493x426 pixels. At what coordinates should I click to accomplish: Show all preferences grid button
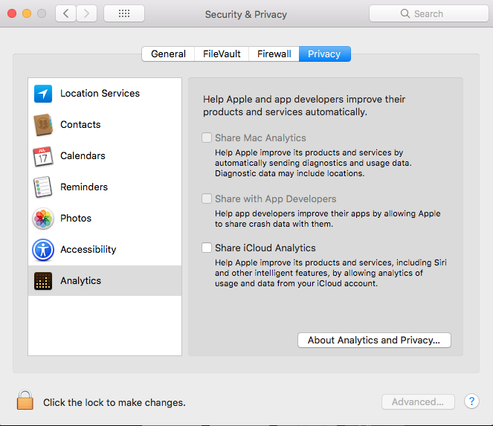124,13
